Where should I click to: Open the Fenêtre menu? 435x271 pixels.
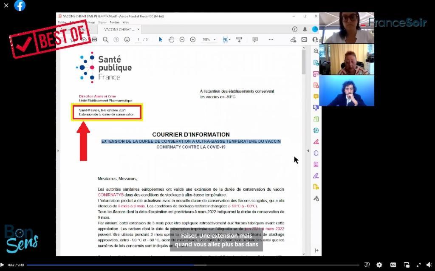tap(114, 23)
